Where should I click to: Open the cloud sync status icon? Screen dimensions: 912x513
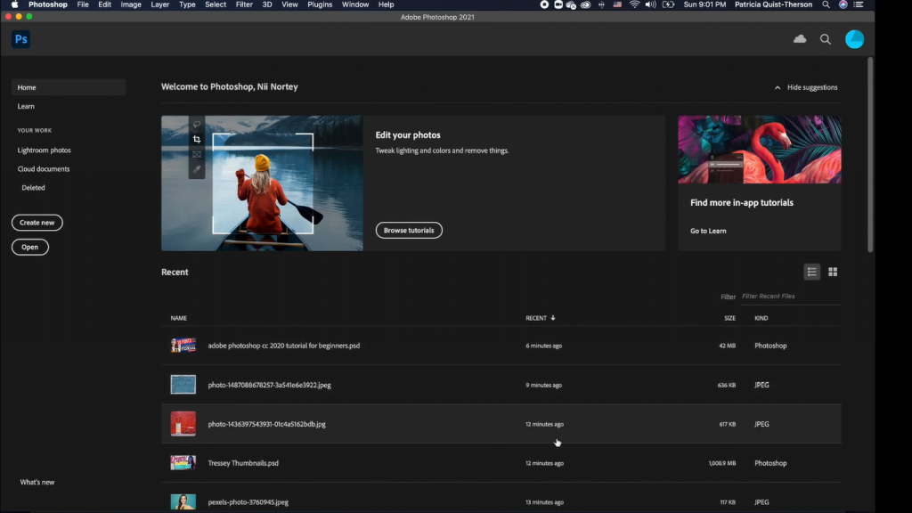coord(800,39)
